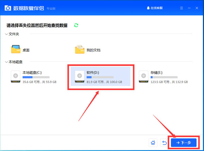The image size is (204, 151).
Task: Click the app logo icon
Action: tap(8, 8)
